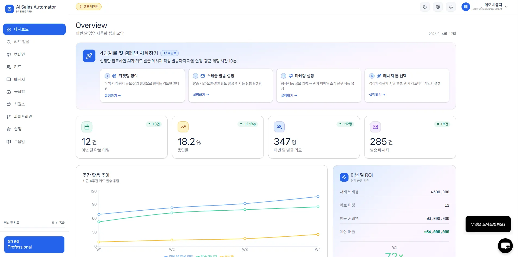Image resolution: width=518 pixels, height=257 pixels.
Task: Click the 타겟팅 정의 target icon
Action: pyautogui.click(x=114, y=76)
